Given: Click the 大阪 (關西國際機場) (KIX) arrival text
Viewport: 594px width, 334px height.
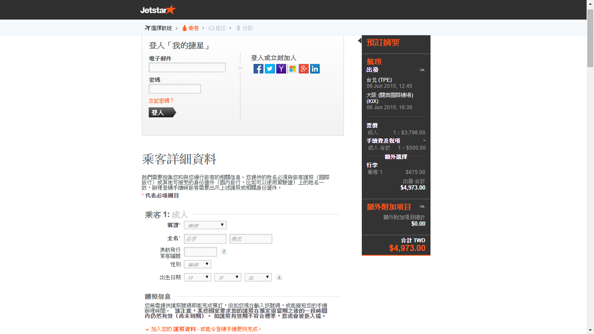Looking at the screenshot, I should point(390,98).
